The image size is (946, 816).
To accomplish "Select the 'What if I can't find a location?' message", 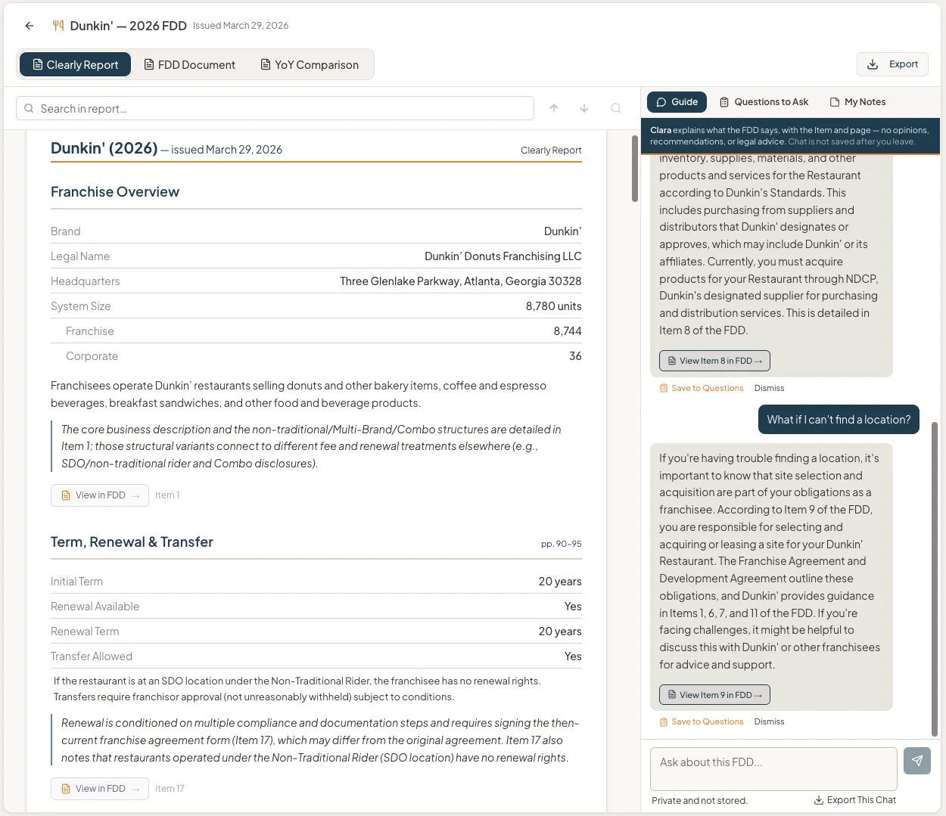I will [839, 420].
